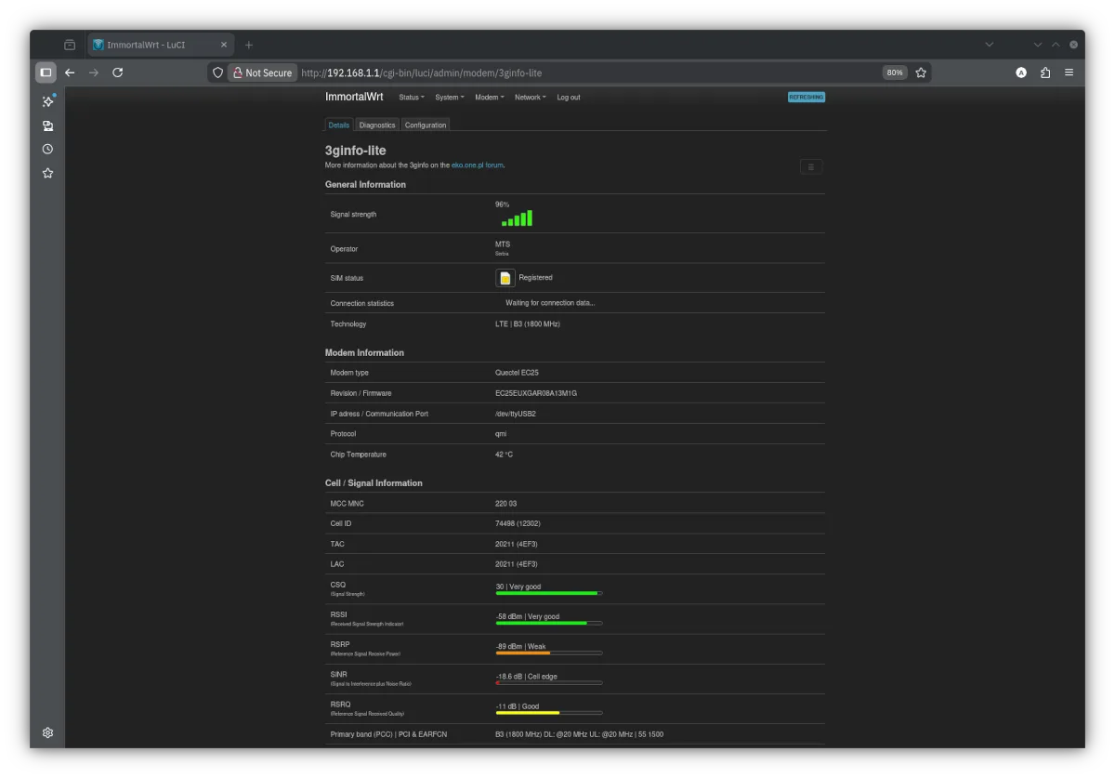Expand the Network dropdown menu

coord(530,98)
